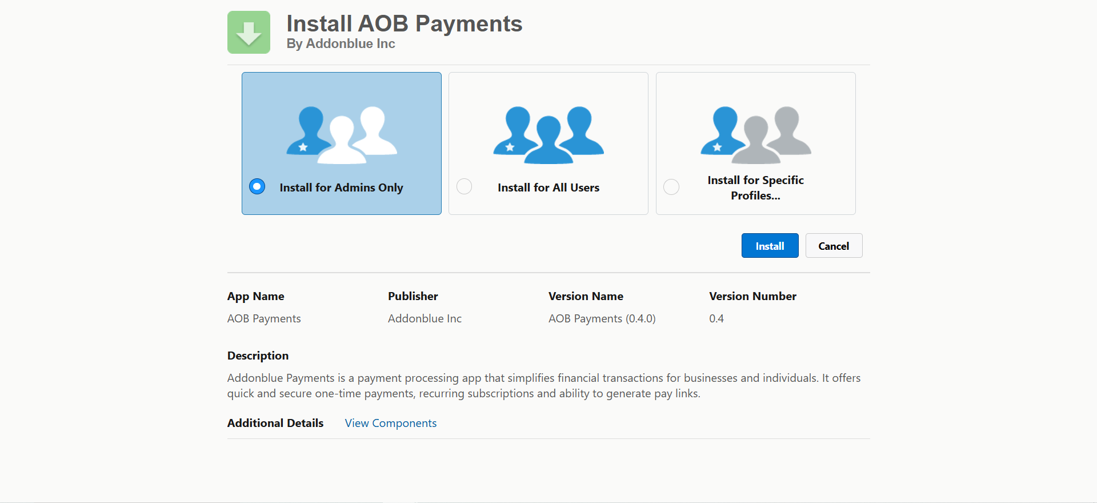Click the 'Version Name' column label

(586, 296)
